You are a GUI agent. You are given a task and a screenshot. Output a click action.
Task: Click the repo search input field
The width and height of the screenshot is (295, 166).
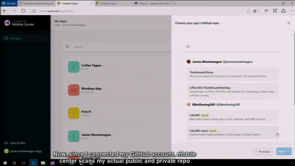tap(232, 47)
